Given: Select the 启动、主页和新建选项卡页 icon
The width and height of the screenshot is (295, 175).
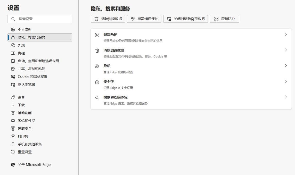Looking at the screenshot, I should tap(13, 61).
